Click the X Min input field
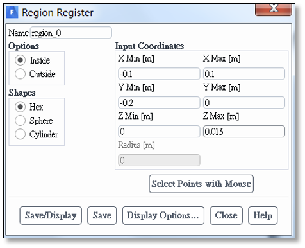305x248 pixels. click(159, 74)
